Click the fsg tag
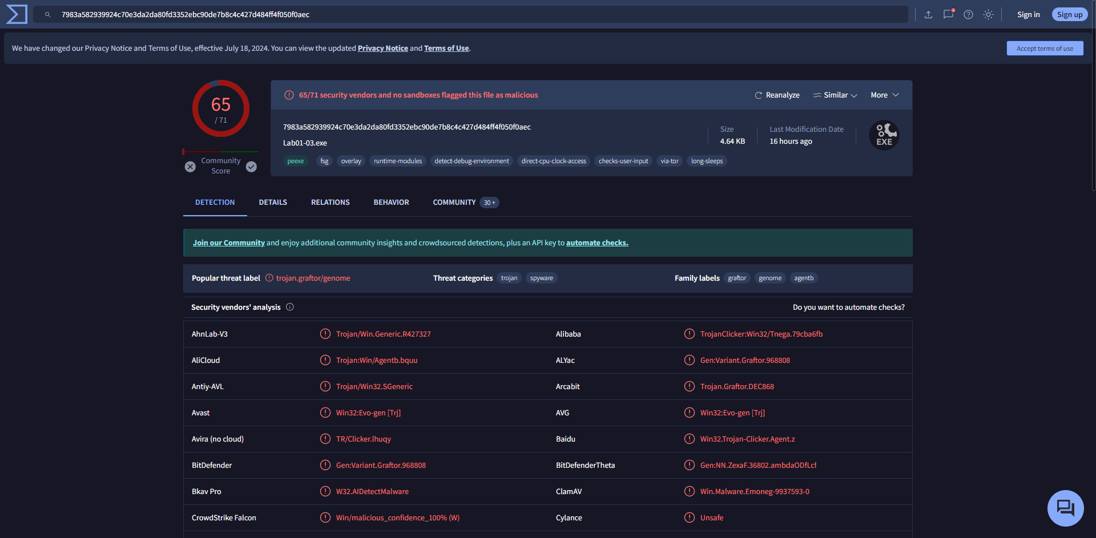This screenshot has width=1096, height=538. coord(324,161)
